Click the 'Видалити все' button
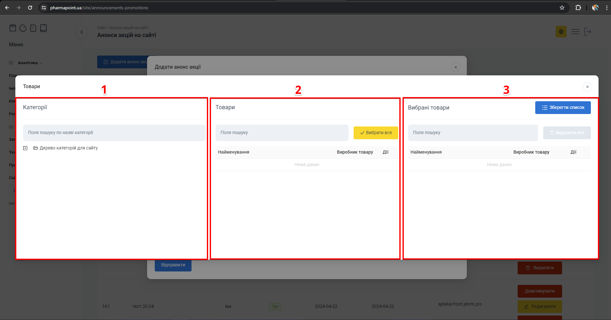The height and width of the screenshot is (320, 611). [567, 133]
